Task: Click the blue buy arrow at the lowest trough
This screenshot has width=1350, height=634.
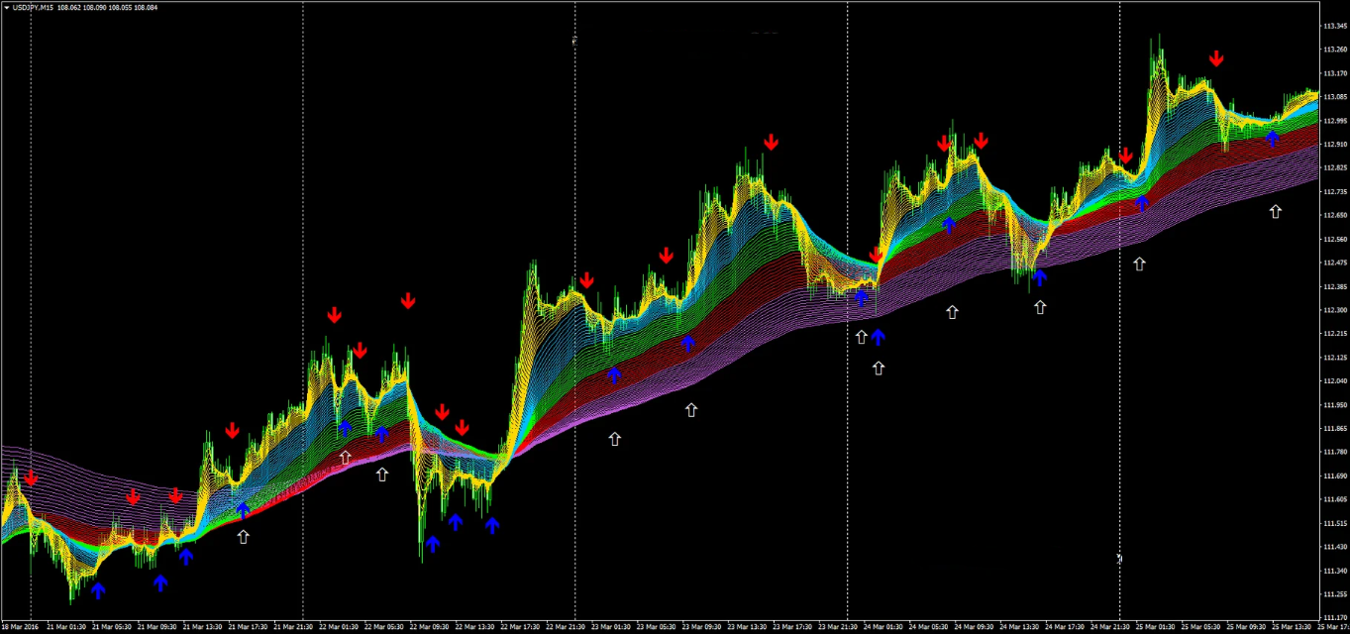Action: click(99, 592)
